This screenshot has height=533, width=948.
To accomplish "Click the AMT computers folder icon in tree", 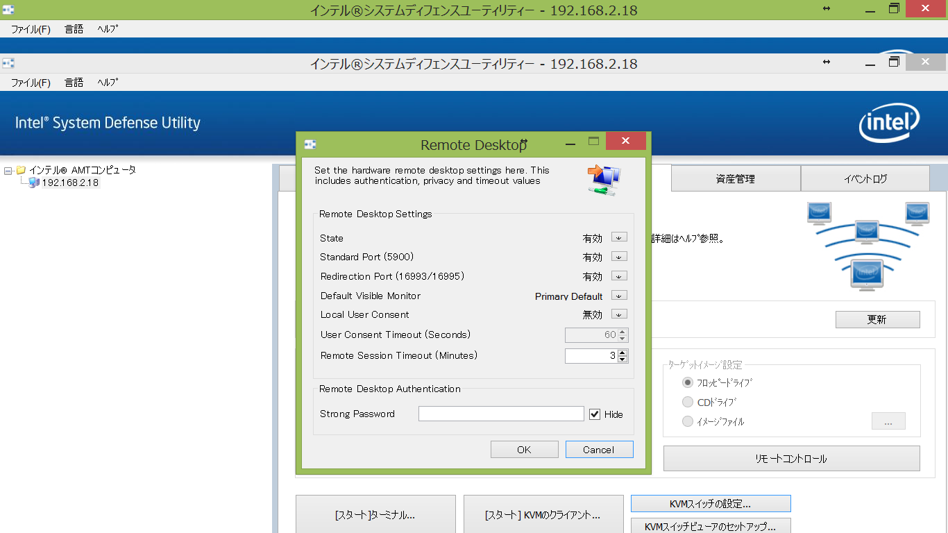I will (x=21, y=170).
